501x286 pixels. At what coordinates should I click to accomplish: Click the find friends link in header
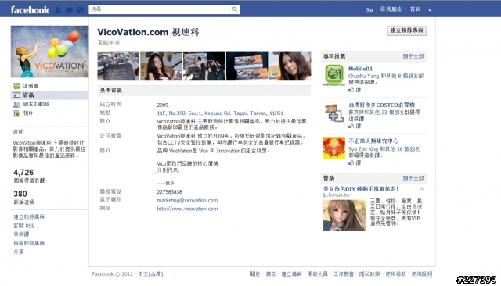click(x=391, y=9)
